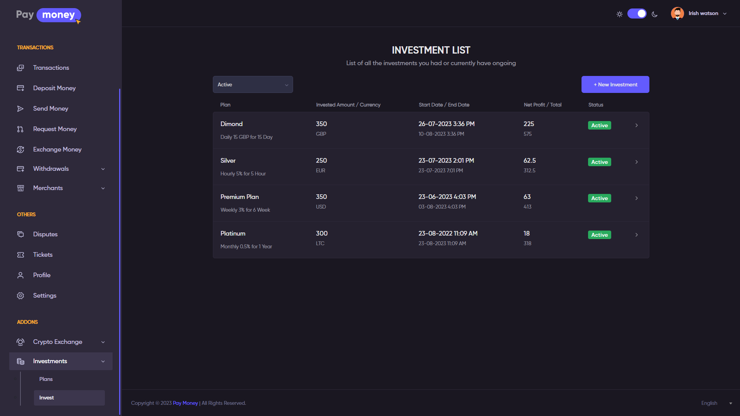
Task: Click the Tickets icon in sidebar
Action: 20,255
